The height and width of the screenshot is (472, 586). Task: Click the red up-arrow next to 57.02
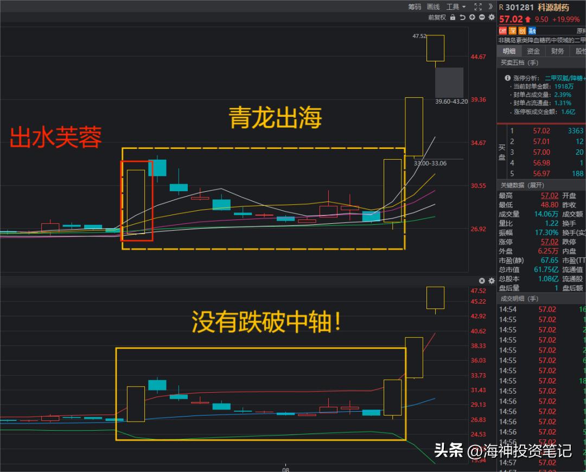coord(528,19)
